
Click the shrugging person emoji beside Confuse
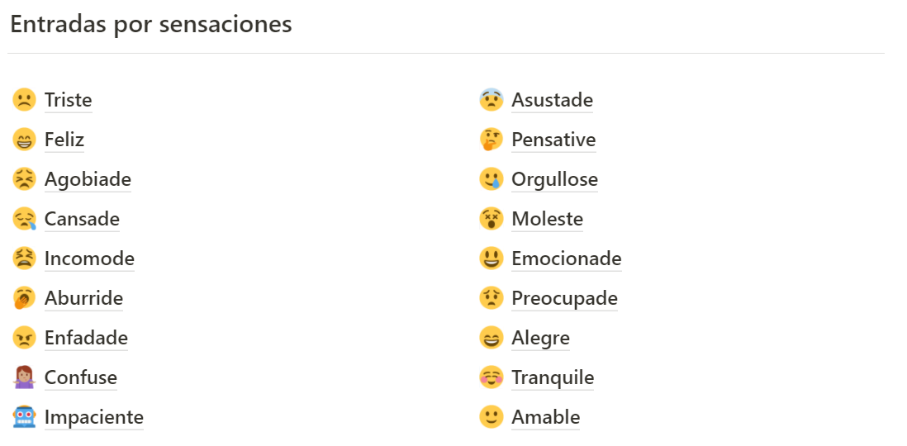24,377
